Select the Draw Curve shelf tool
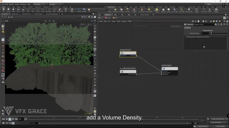The height and width of the screenshot is (128, 229). pyautogui.click(x=49, y=10)
